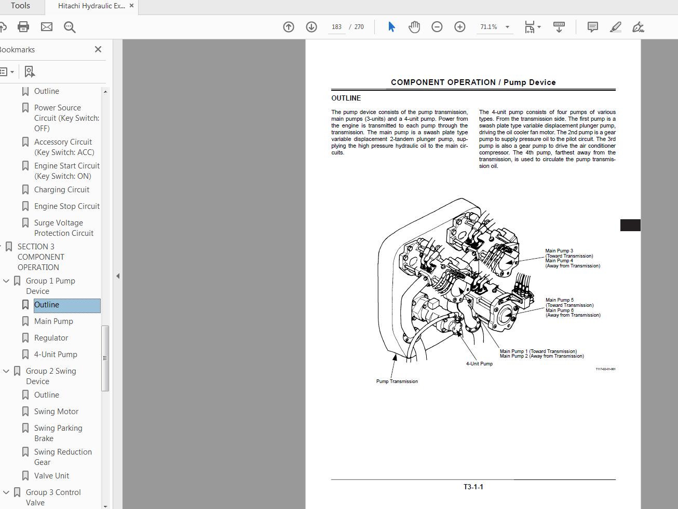Click the page number input field

[x=336, y=27]
